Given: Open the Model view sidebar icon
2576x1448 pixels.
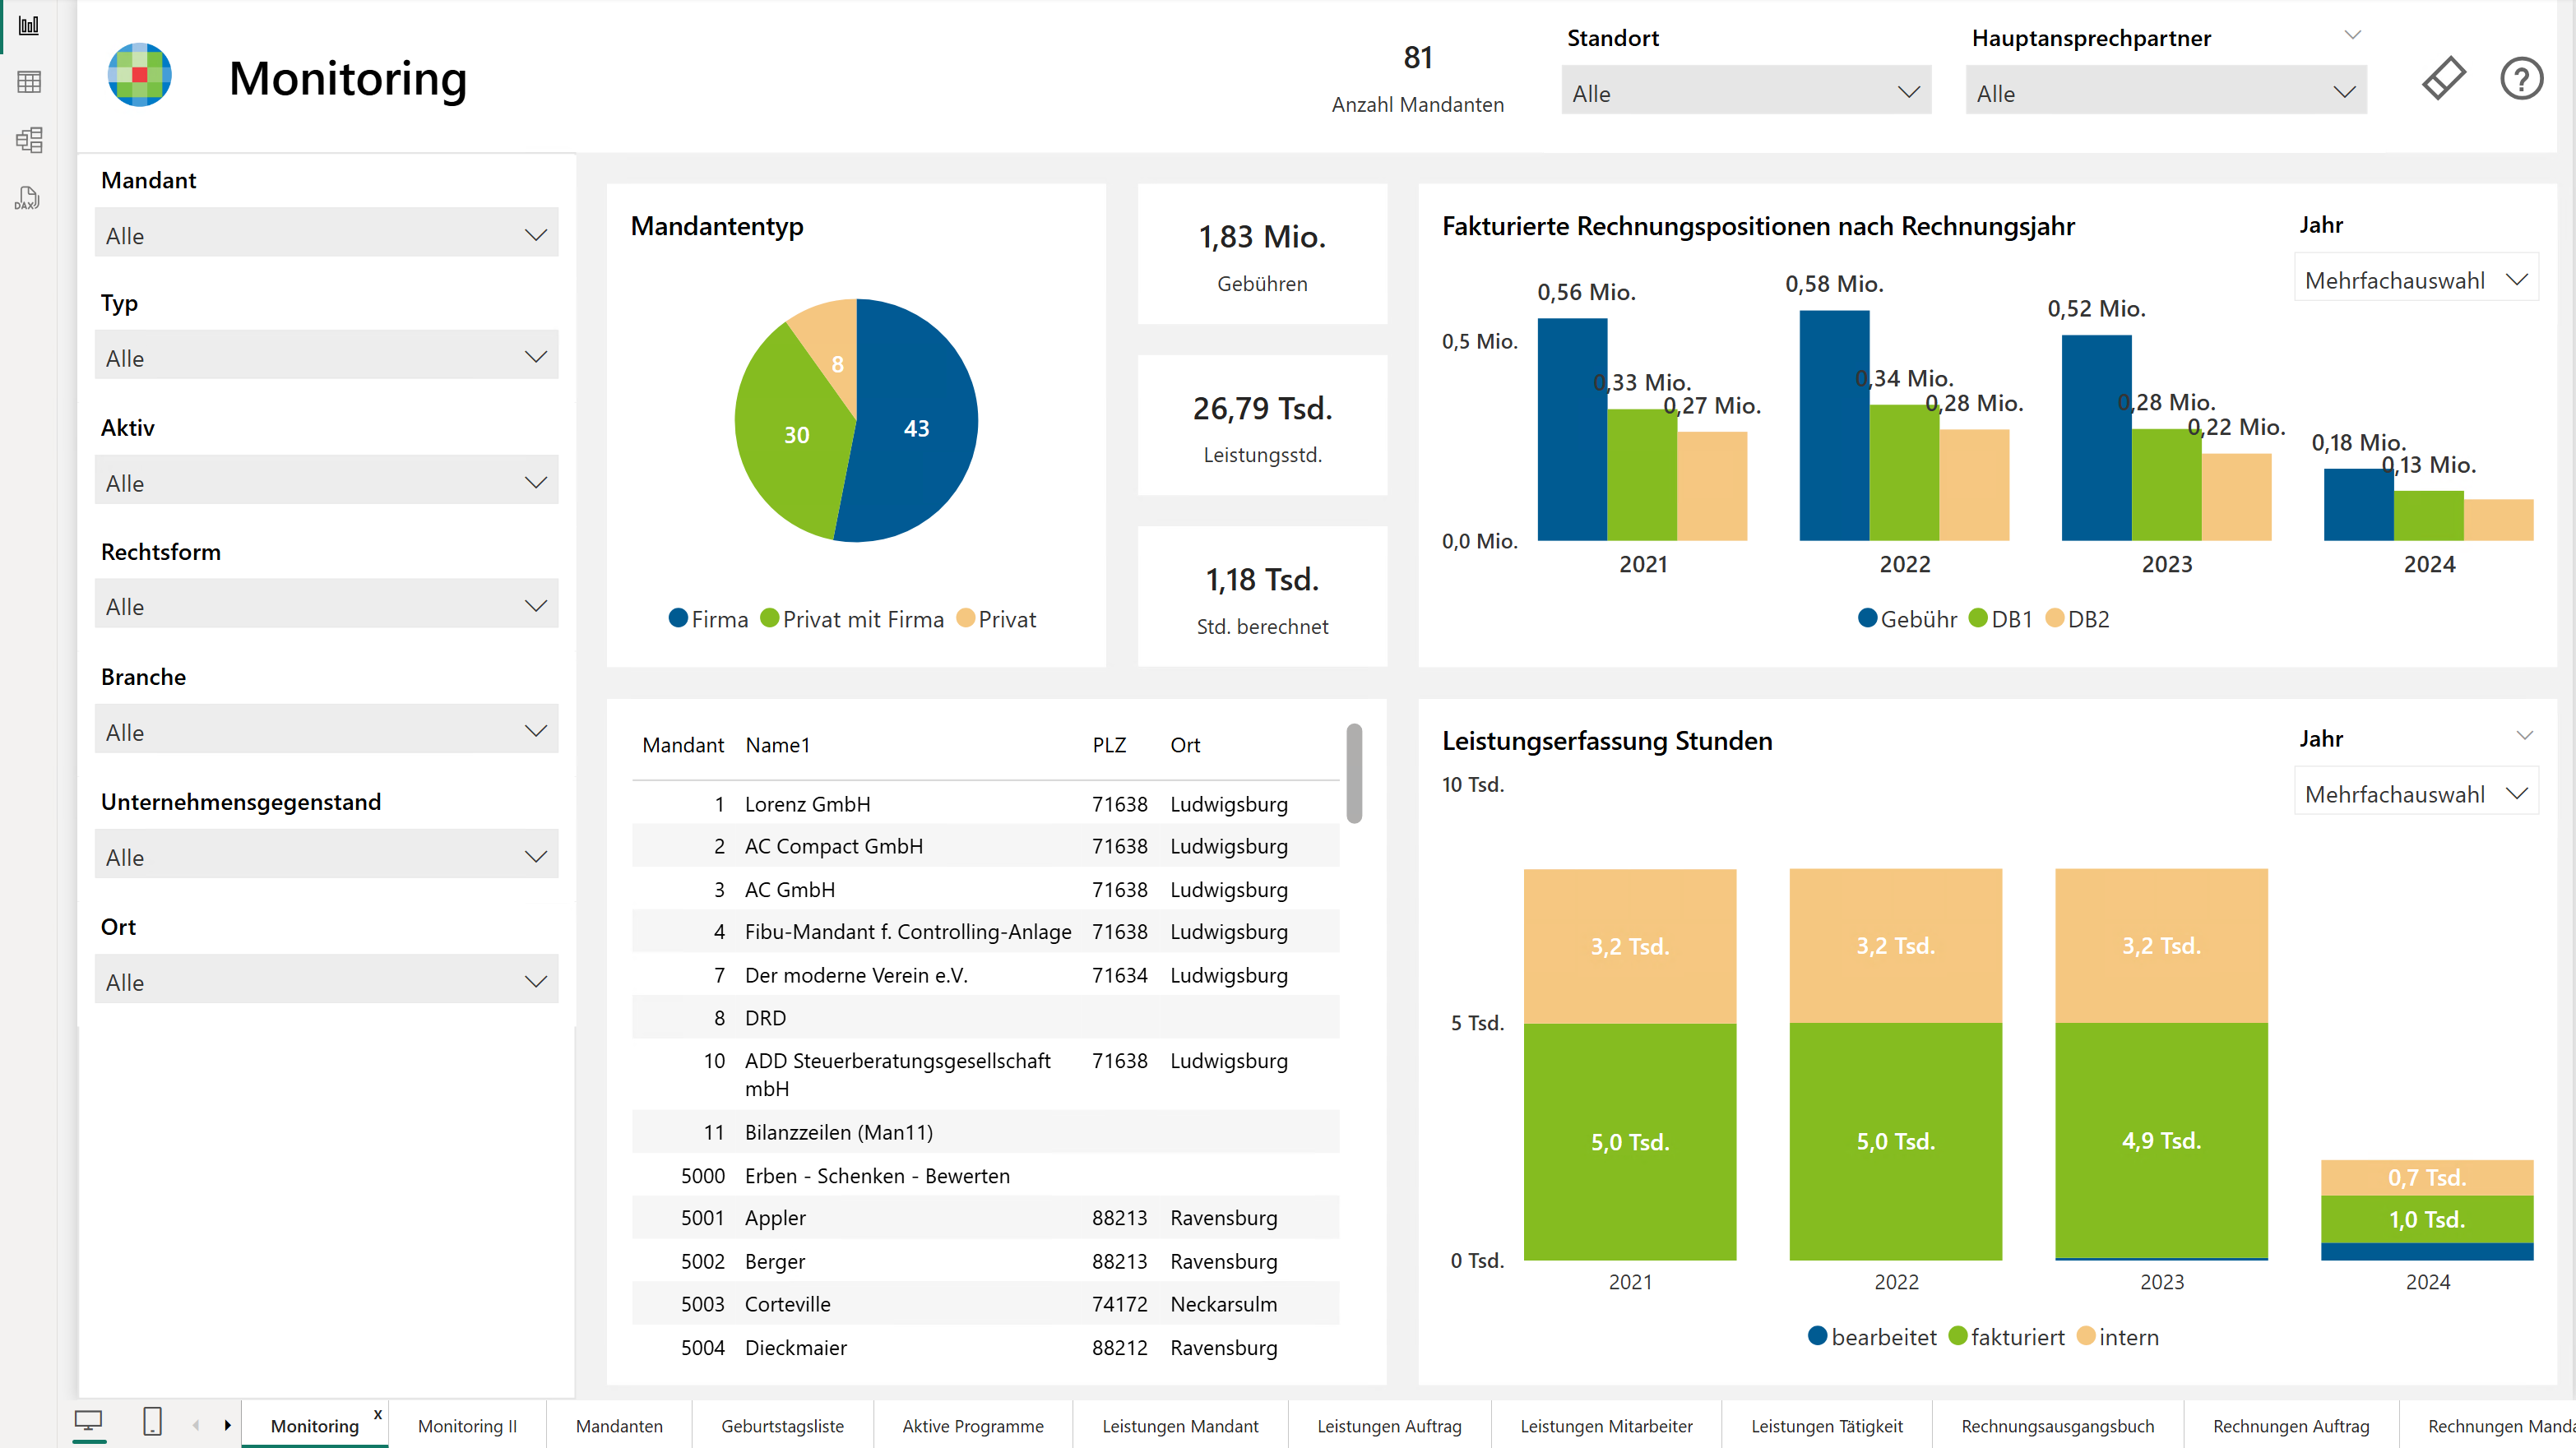Looking at the screenshot, I should pyautogui.click(x=29, y=139).
